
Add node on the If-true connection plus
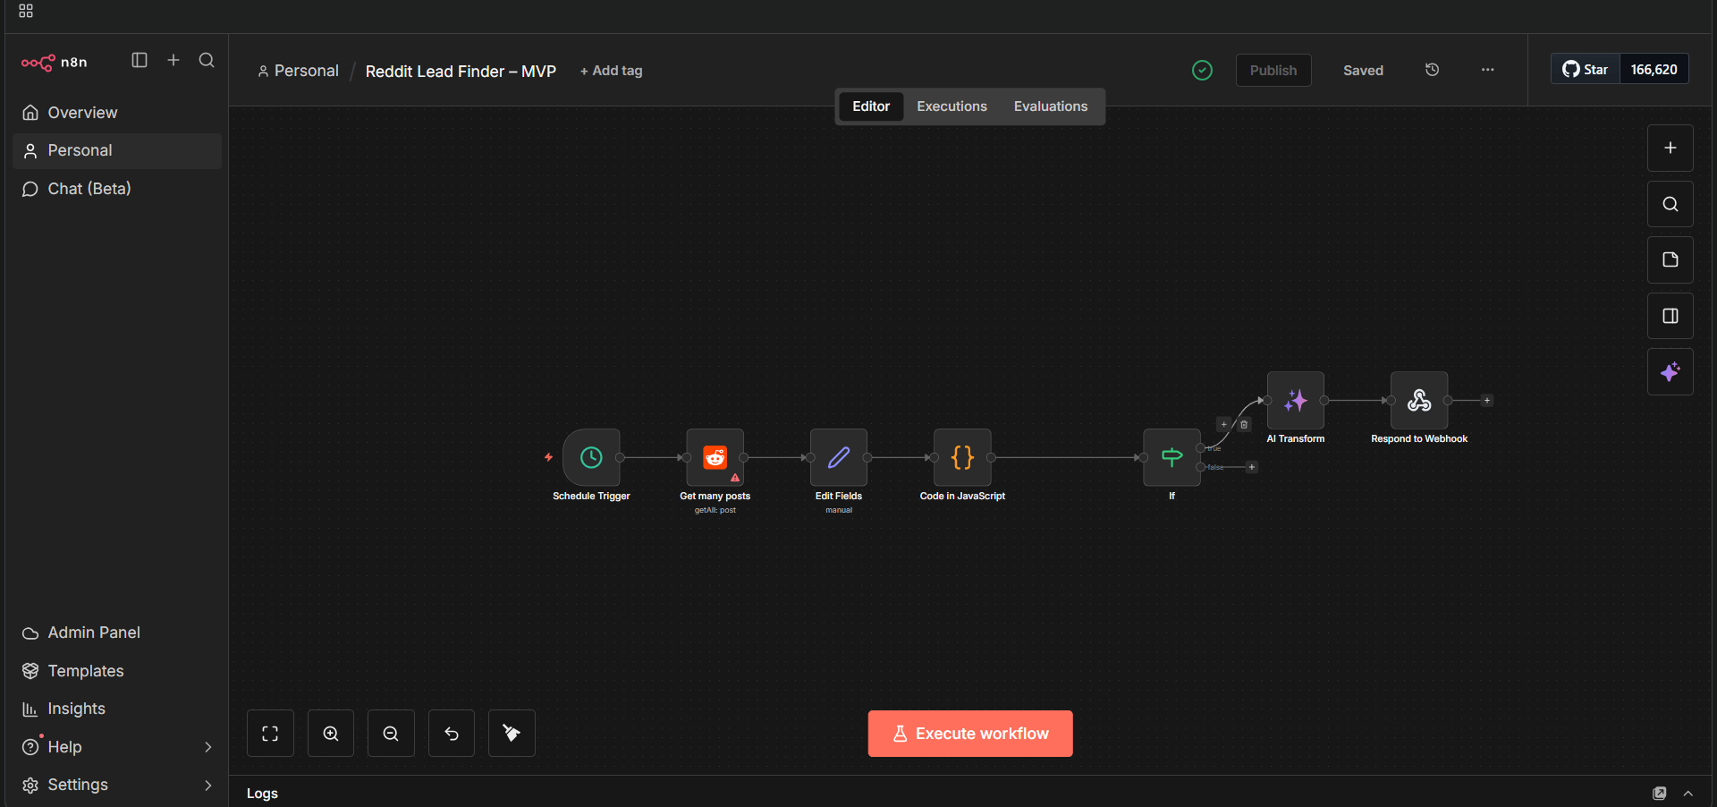click(x=1223, y=424)
